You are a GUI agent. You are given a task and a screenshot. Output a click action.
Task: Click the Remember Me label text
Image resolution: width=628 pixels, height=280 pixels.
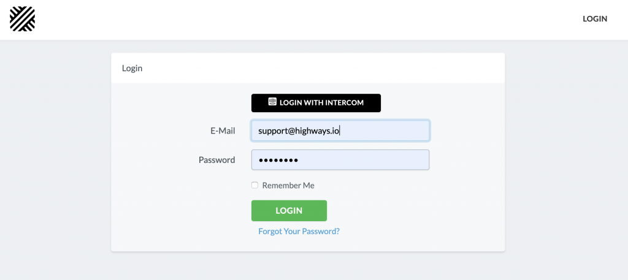[288, 186]
